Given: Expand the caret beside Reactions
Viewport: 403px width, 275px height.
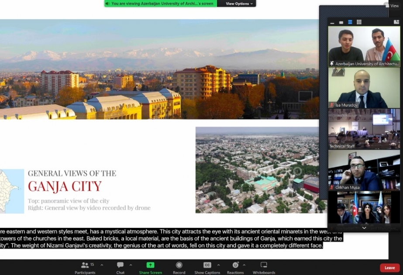Looking at the screenshot, I should [x=244, y=265].
